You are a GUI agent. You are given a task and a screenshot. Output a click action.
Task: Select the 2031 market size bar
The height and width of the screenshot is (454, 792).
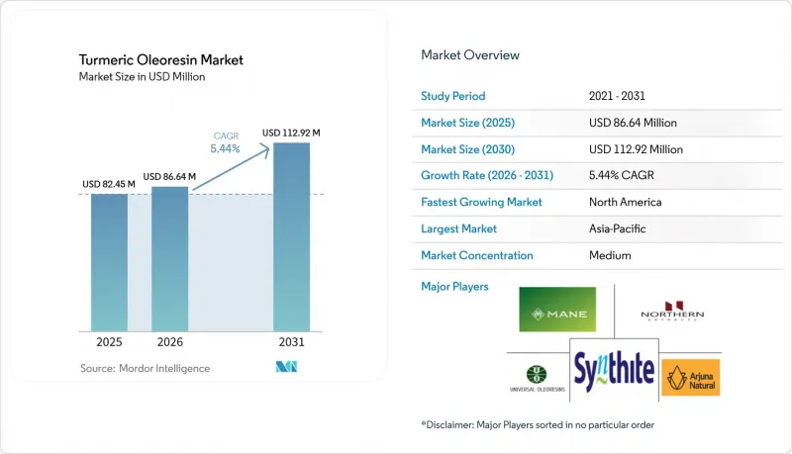[291, 237]
